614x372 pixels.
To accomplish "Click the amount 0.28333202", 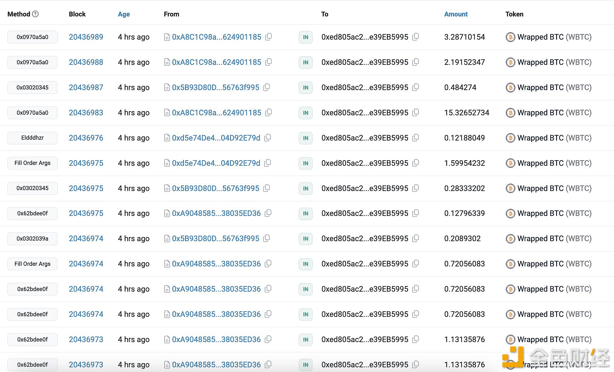I will (464, 188).
